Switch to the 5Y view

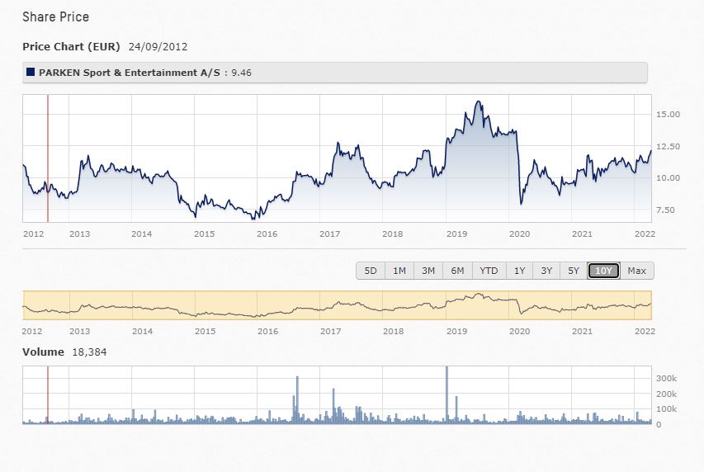coord(574,271)
